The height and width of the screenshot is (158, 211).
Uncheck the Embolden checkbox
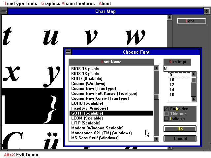(166, 109)
